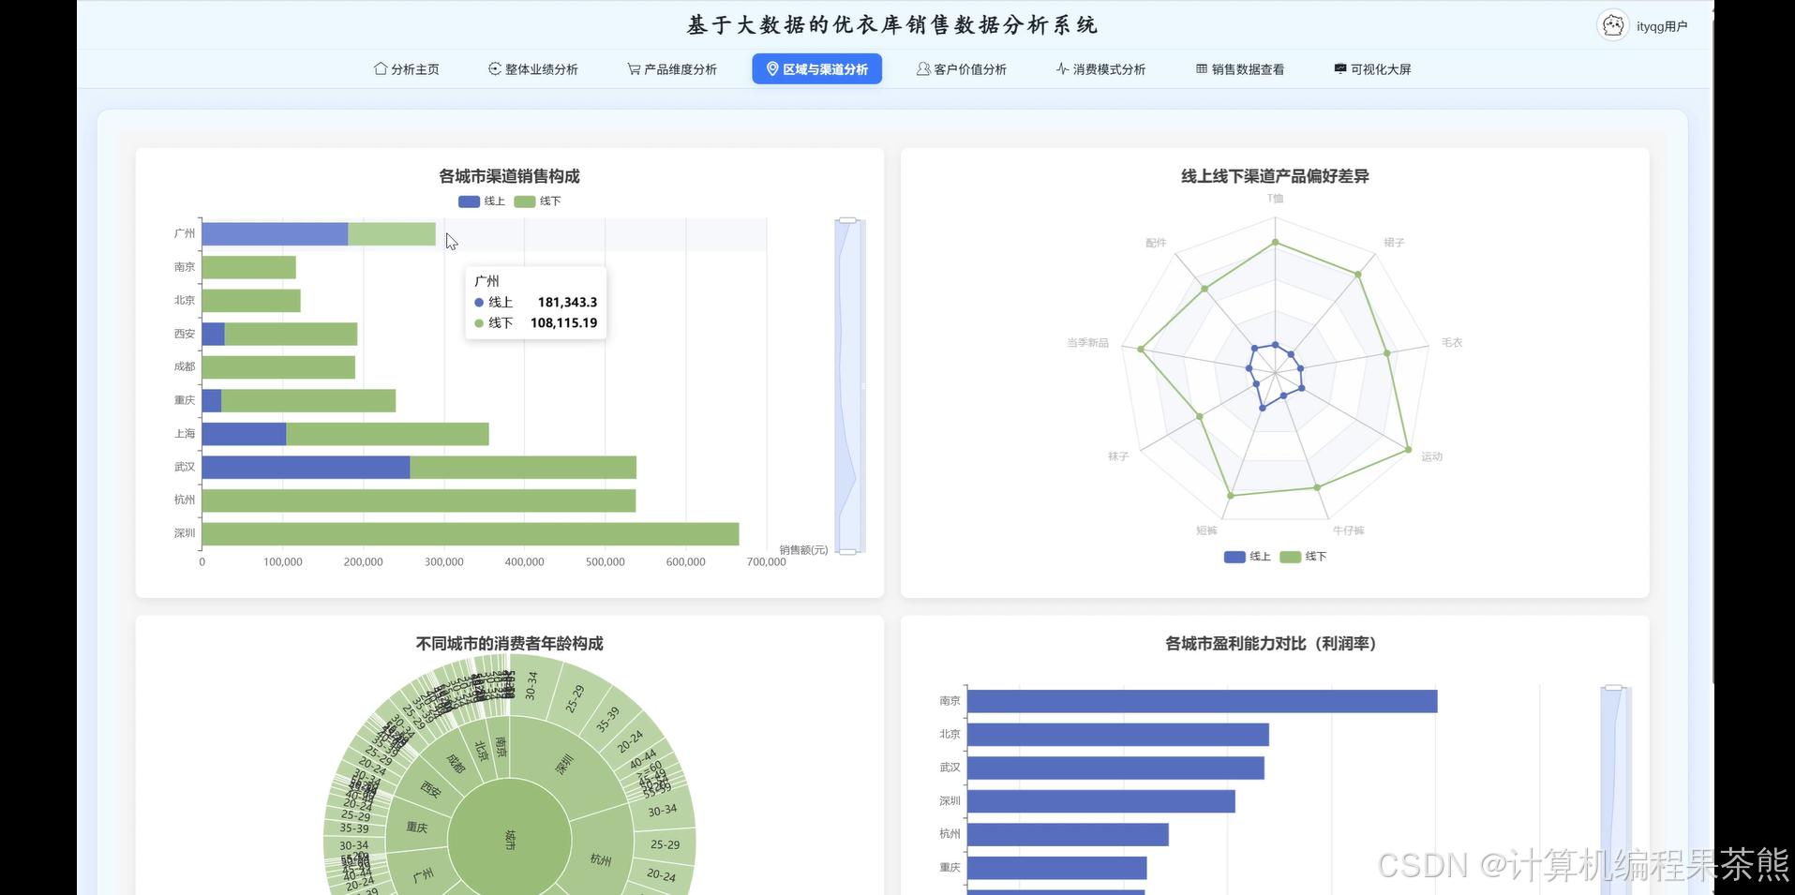Click the 深圳 green sales bar
This screenshot has height=895, width=1795.
tap(471, 534)
